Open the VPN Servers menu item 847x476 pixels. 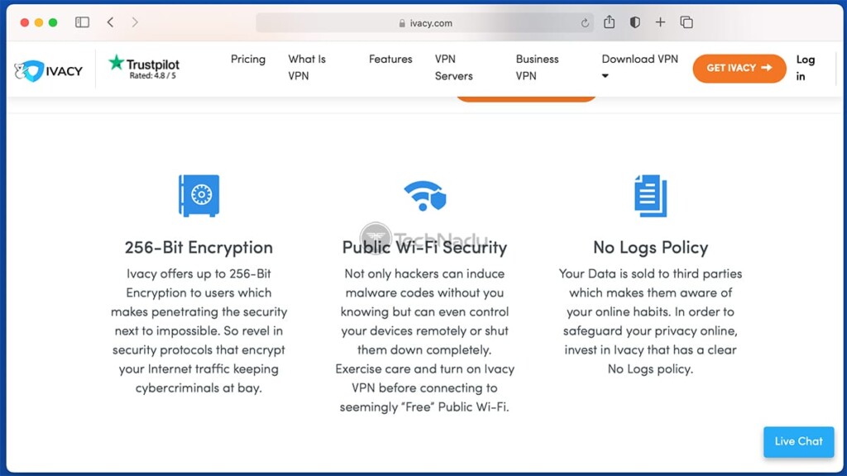coord(453,68)
